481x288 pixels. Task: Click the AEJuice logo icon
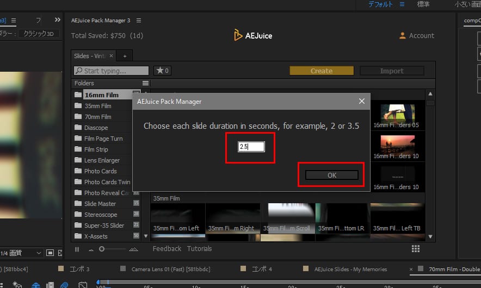tap(238, 35)
